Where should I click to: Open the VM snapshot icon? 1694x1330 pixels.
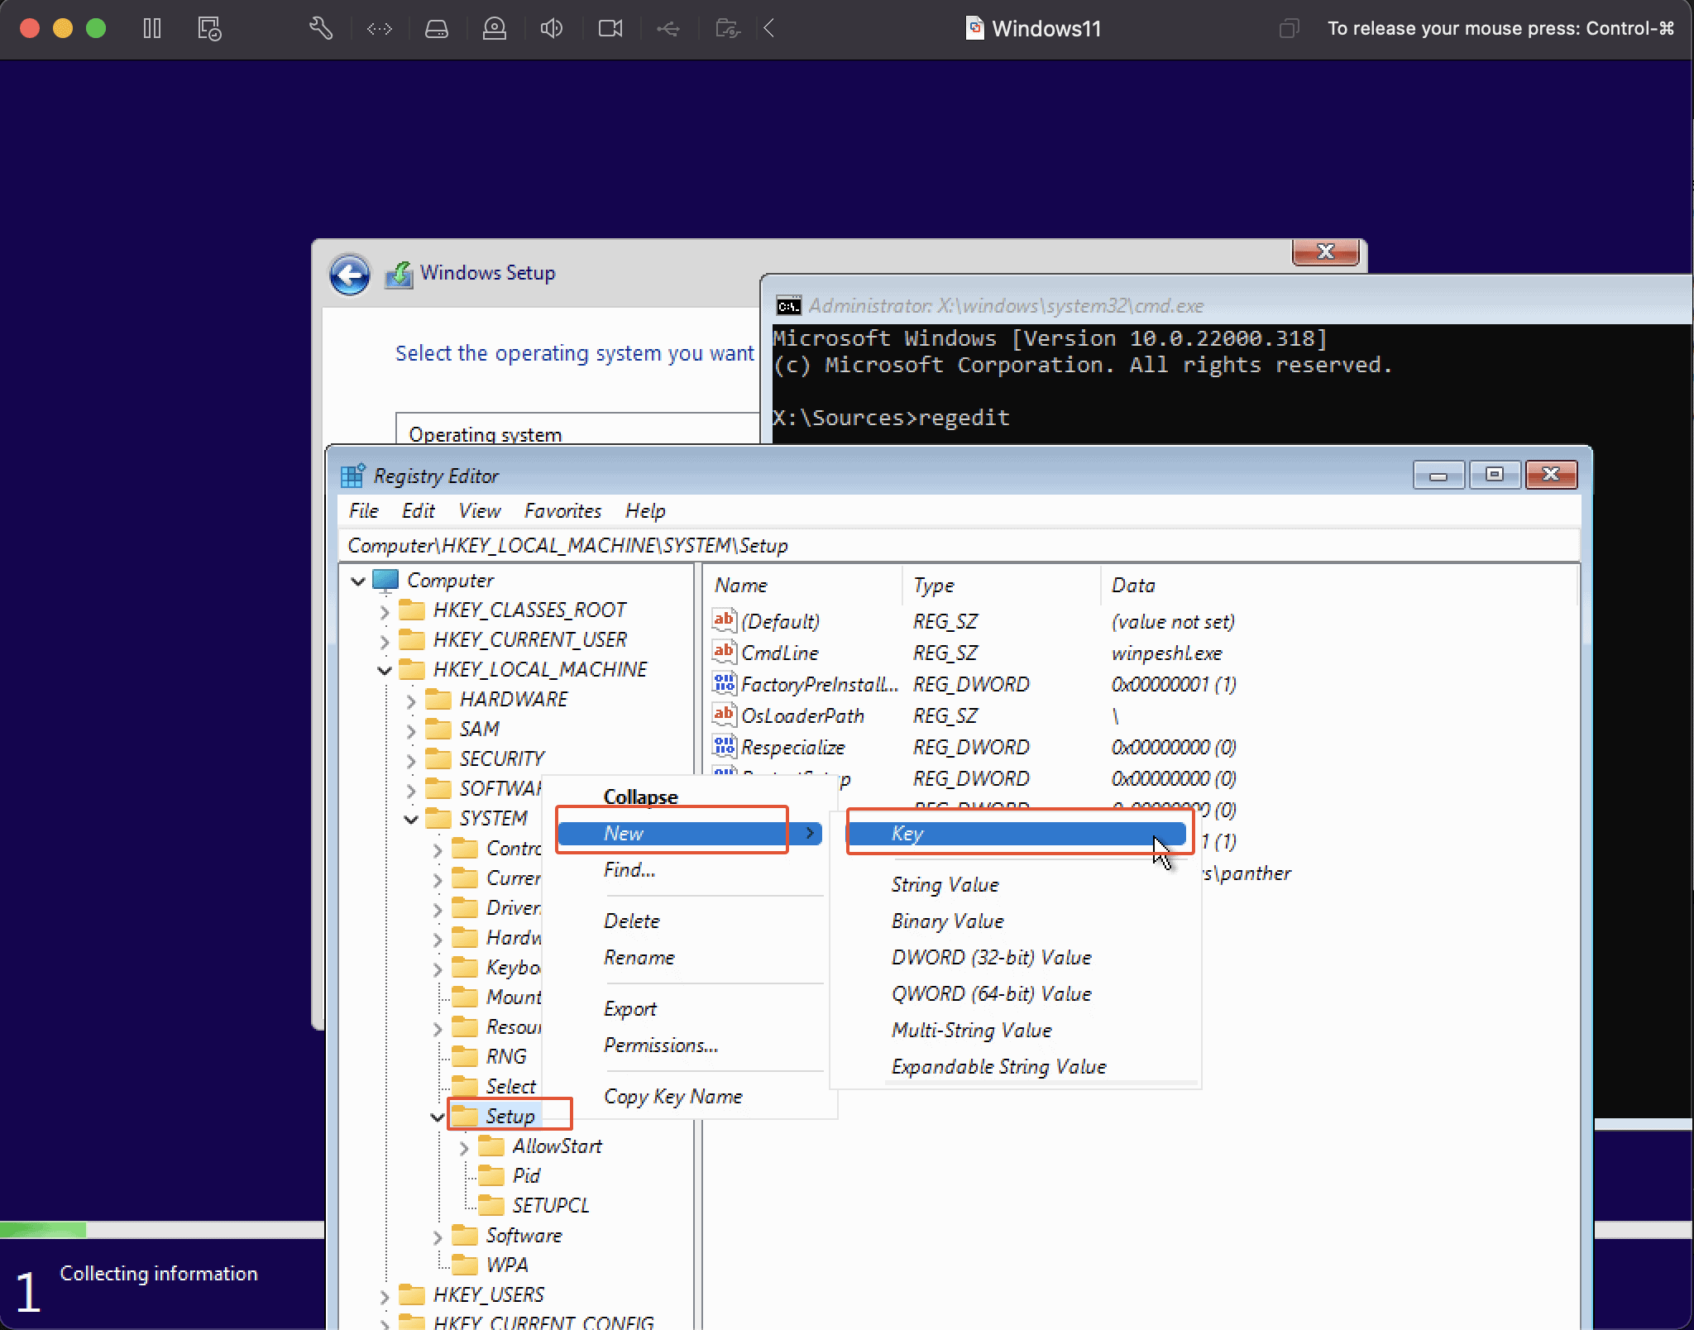pyautogui.click(x=209, y=29)
